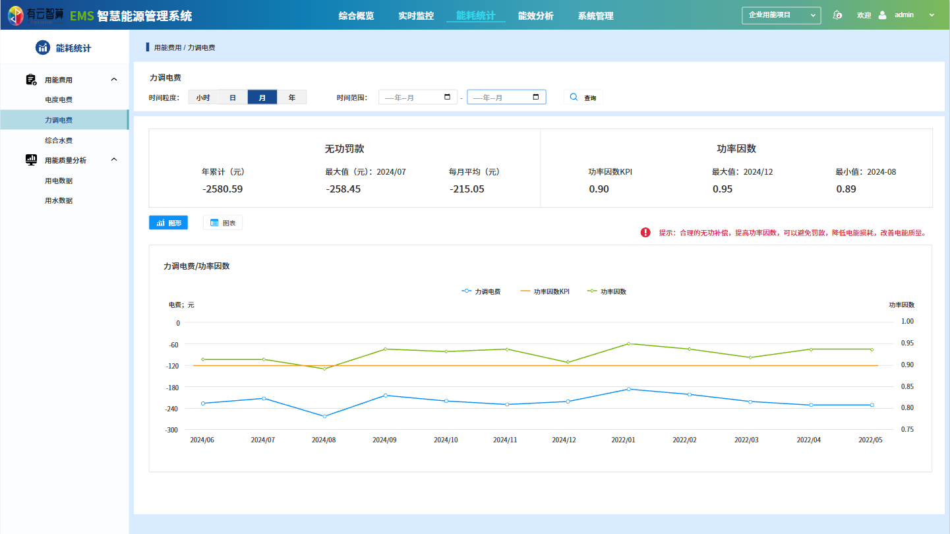Click the 用能质量分析 monitor icon in sidebar
The height and width of the screenshot is (534, 950).
point(31,160)
